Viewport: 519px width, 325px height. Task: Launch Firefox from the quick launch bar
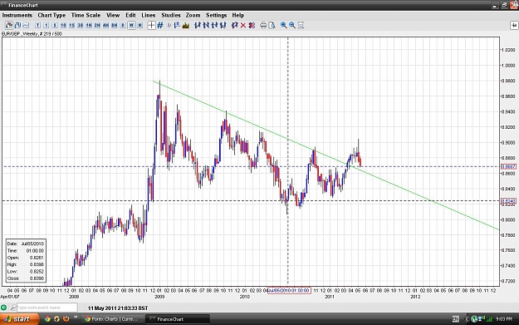coord(66,319)
